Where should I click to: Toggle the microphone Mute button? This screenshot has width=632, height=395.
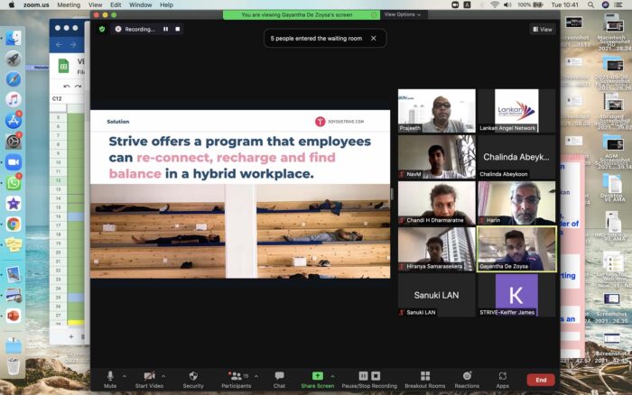click(110, 379)
